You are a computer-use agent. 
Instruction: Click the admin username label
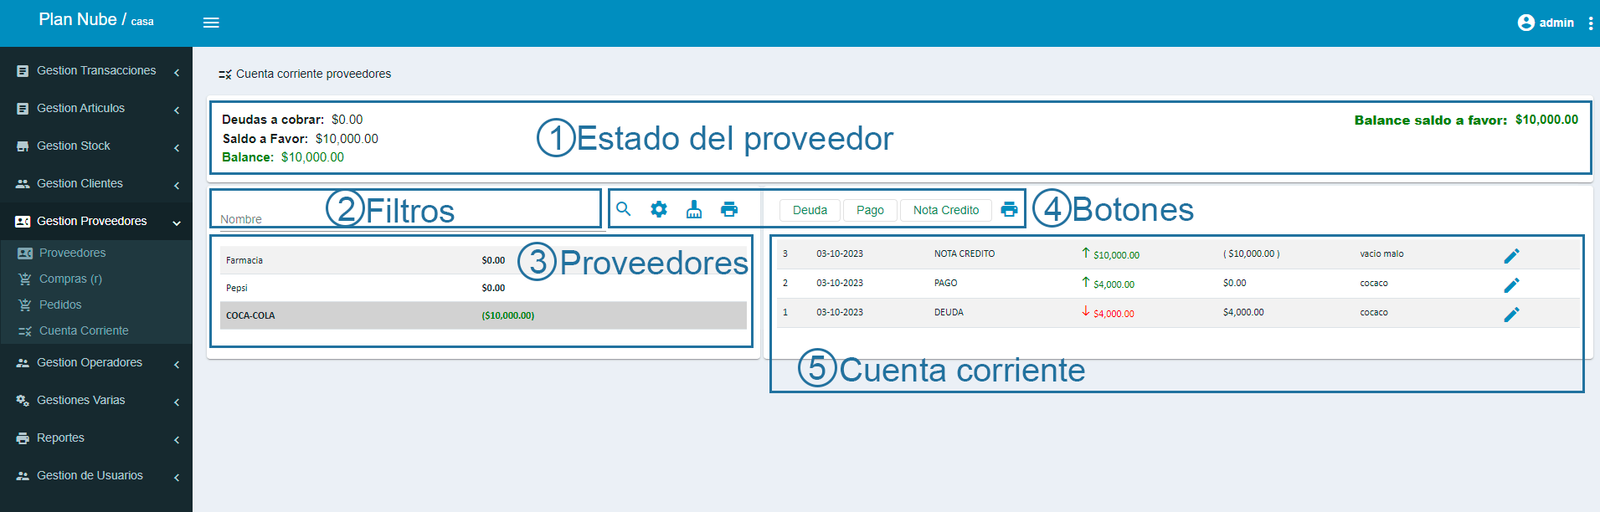click(x=1556, y=23)
